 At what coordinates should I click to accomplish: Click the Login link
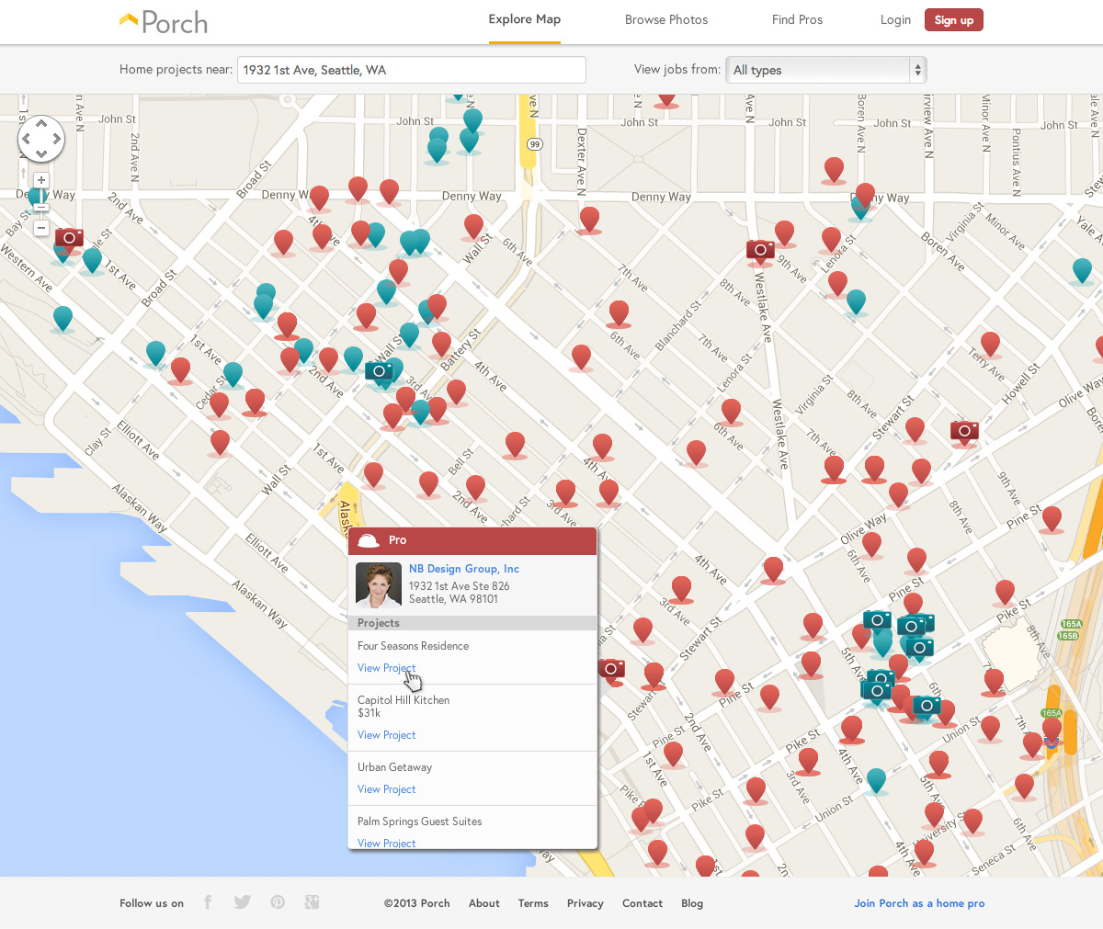pyautogui.click(x=895, y=19)
